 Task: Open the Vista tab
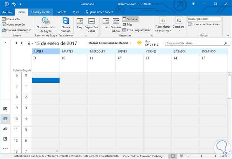[76, 12]
